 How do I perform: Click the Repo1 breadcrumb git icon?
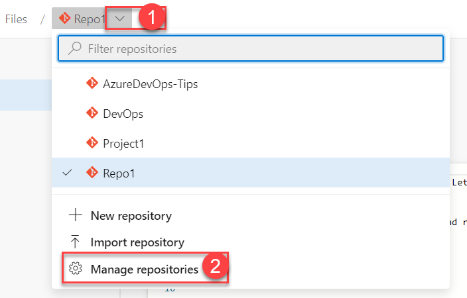click(64, 19)
